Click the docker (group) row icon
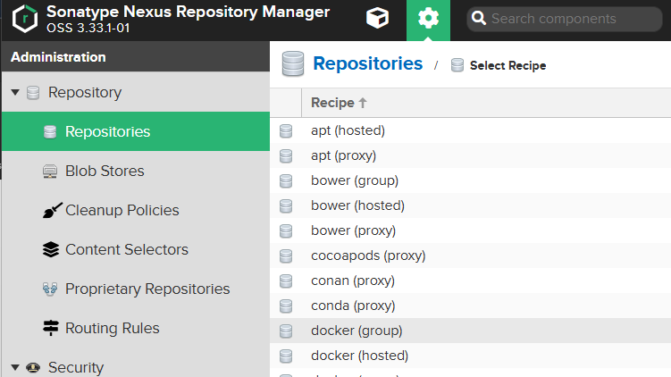Viewport: 671px width, 377px height. (x=286, y=331)
